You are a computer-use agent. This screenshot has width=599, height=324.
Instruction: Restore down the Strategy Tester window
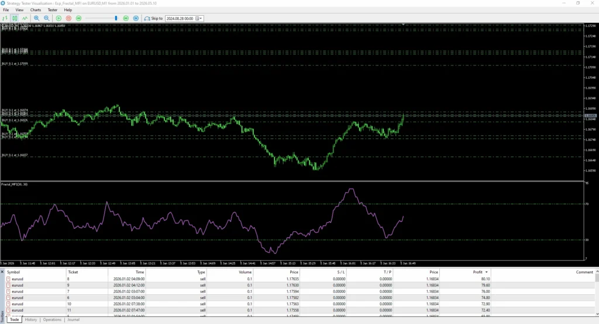pyautogui.click(x=578, y=3)
